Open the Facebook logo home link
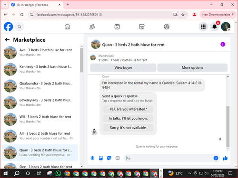This screenshot has width=238, height=178. (x=8, y=27)
